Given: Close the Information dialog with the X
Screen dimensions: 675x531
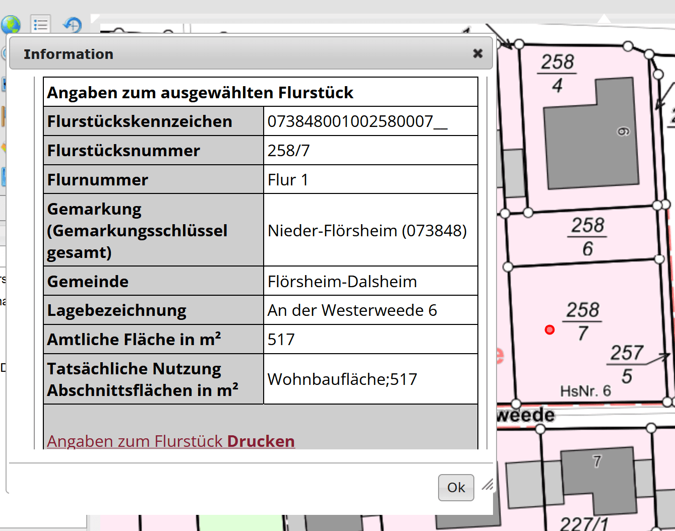Looking at the screenshot, I should pyautogui.click(x=478, y=53).
